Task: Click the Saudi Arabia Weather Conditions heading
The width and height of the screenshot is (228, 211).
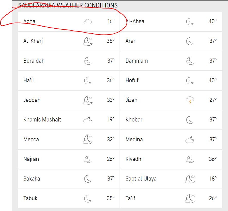Action: pos(68,5)
